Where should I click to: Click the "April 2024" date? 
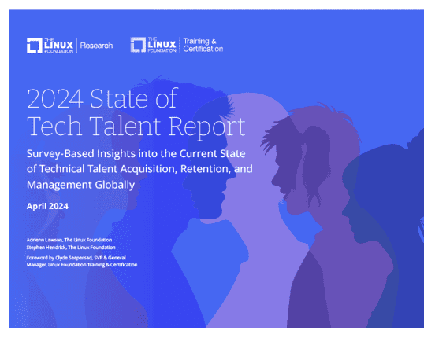pos(47,206)
